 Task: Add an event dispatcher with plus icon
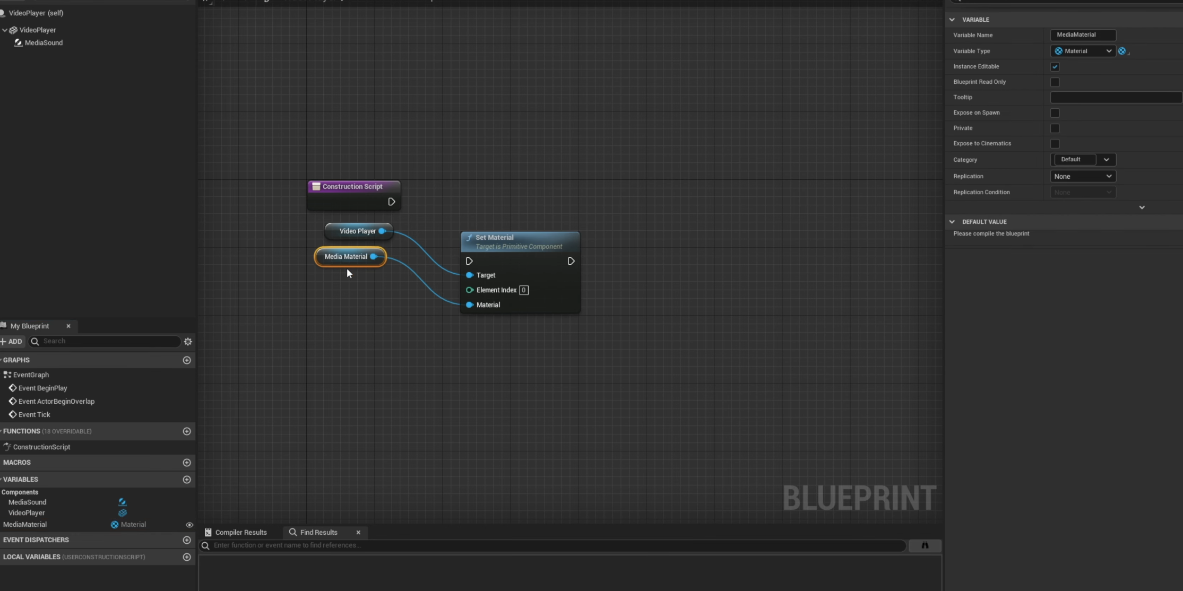(187, 540)
